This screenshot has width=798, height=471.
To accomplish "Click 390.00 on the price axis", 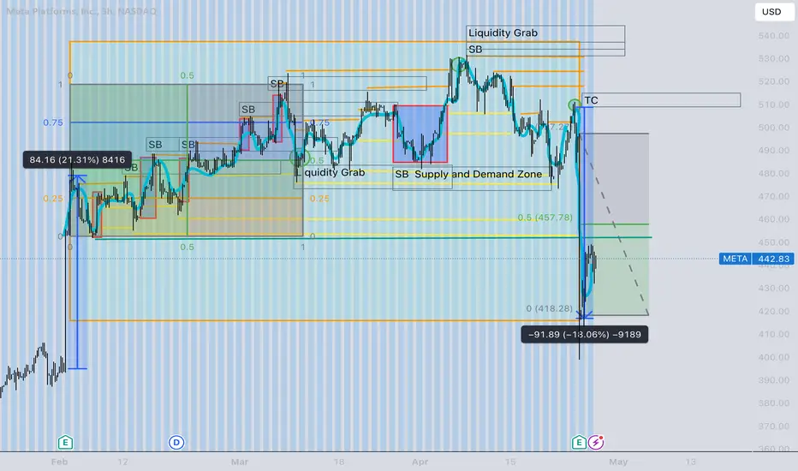I will point(773,380).
